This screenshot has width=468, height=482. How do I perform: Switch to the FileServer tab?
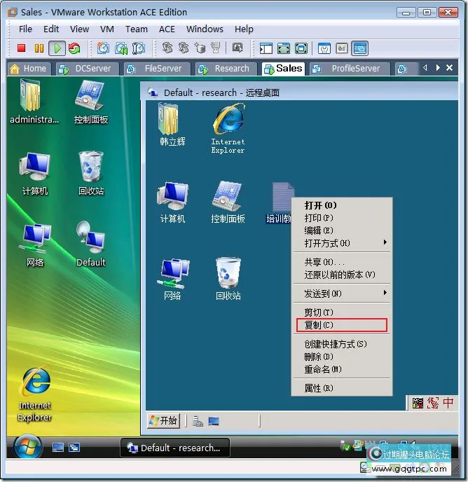tap(157, 69)
